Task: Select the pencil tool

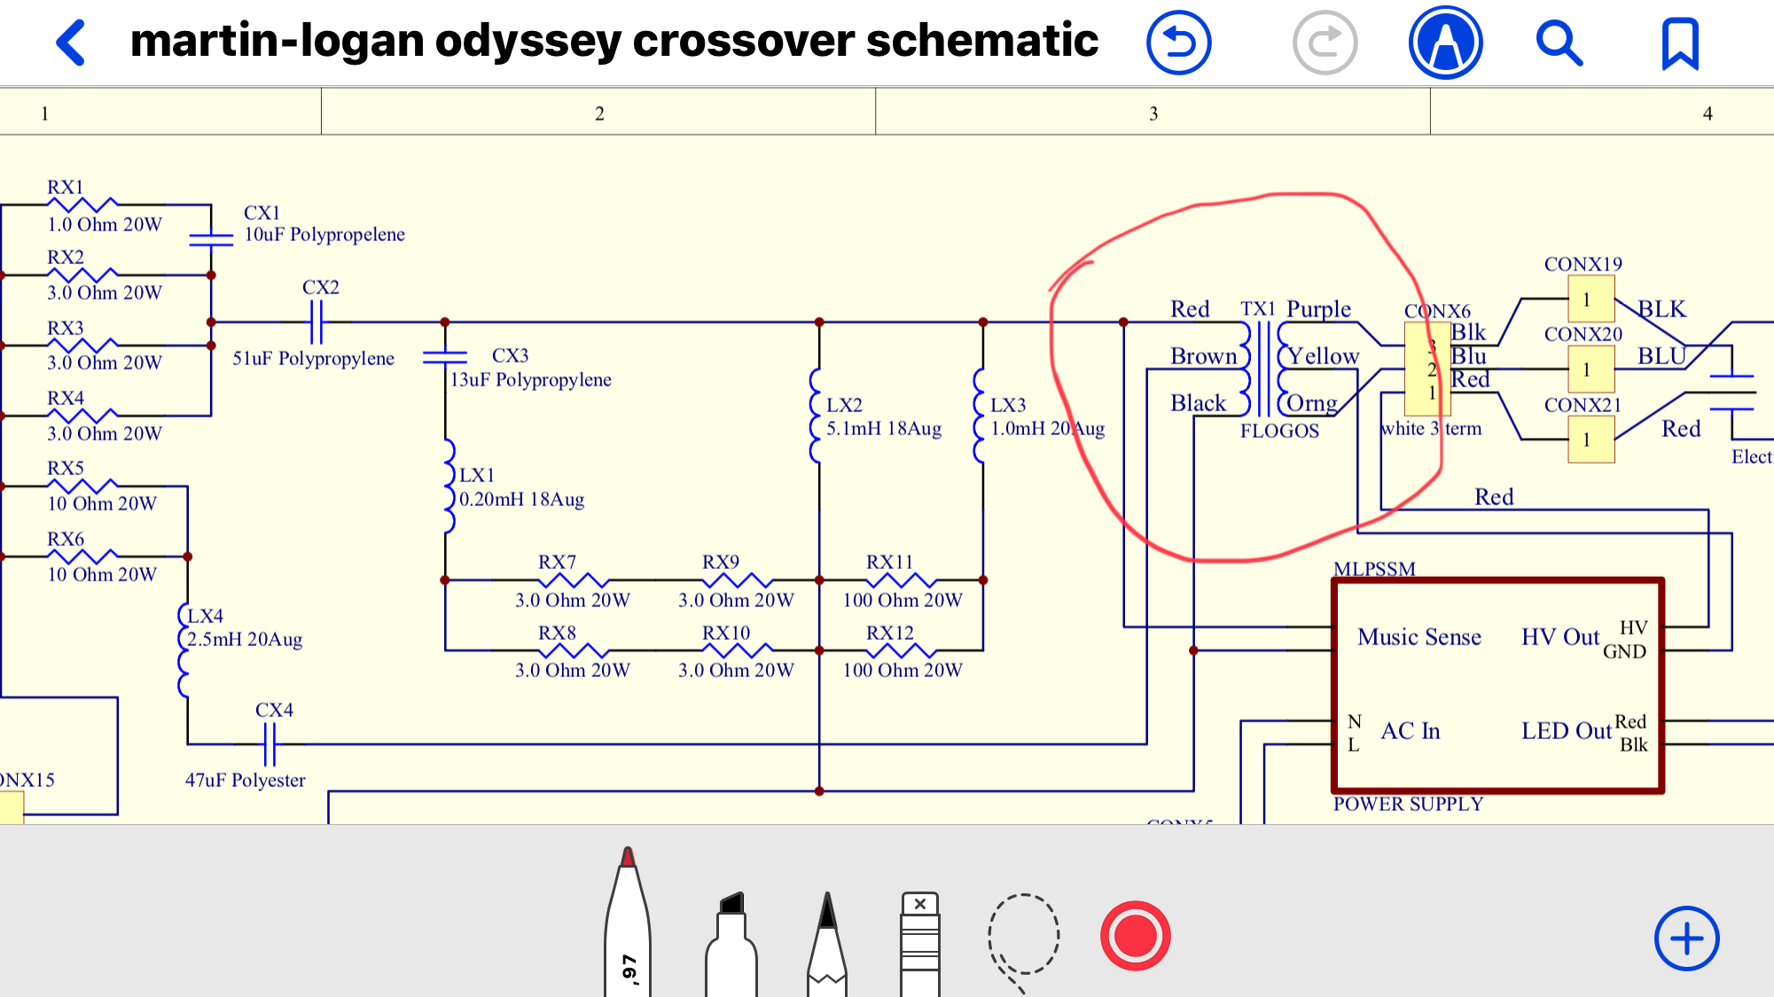Action: [x=827, y=945]
